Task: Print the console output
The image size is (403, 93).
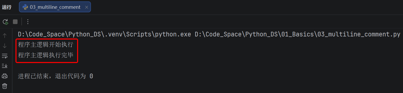Action: [5, 76]
